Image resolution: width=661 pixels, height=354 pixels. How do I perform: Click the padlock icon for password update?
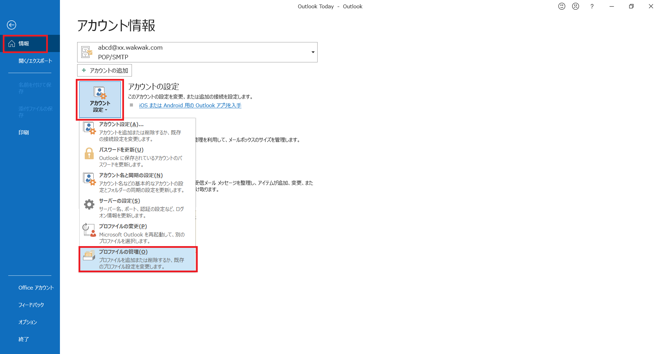[x=89, y=153]
